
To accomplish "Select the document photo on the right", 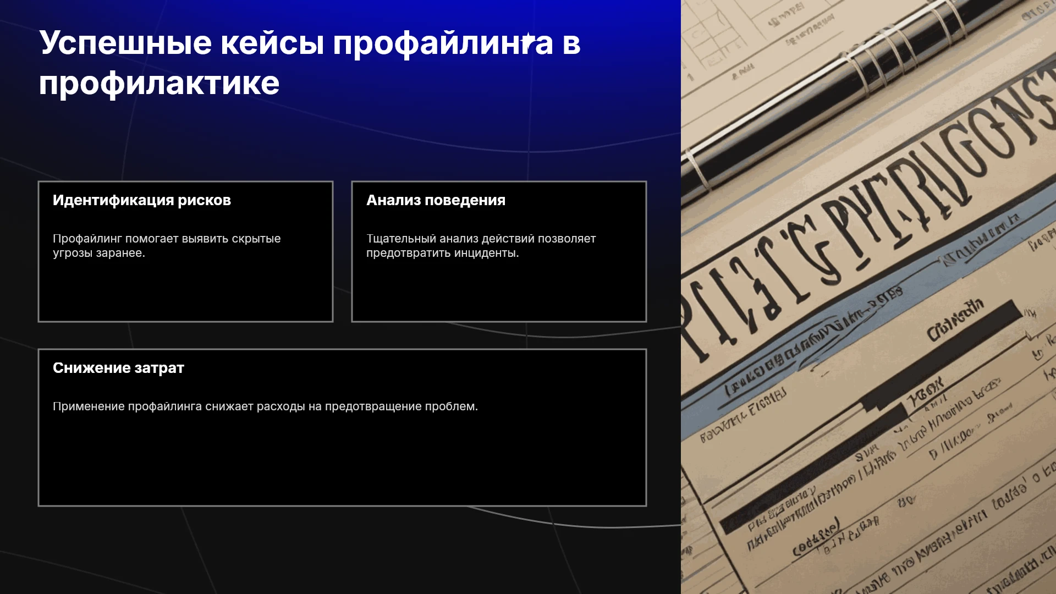I will 868,297.
